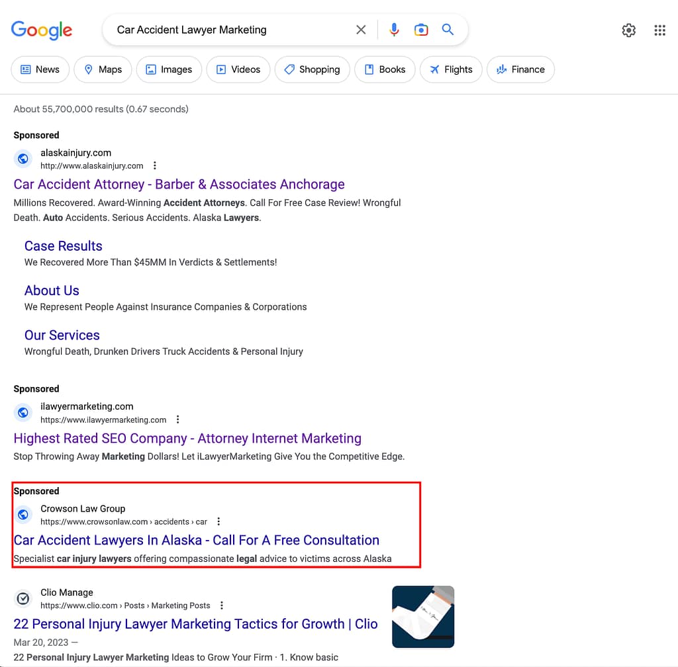The image size is (678, 667).
Task: Click alaskainjury.com globe favicon
Action: (23, 159)
